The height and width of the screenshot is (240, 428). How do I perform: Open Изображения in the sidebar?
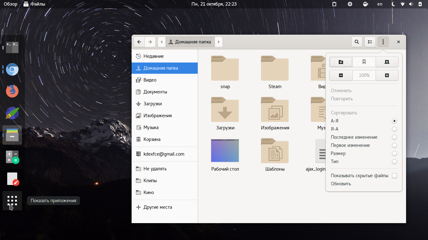(x=164, y=116)
